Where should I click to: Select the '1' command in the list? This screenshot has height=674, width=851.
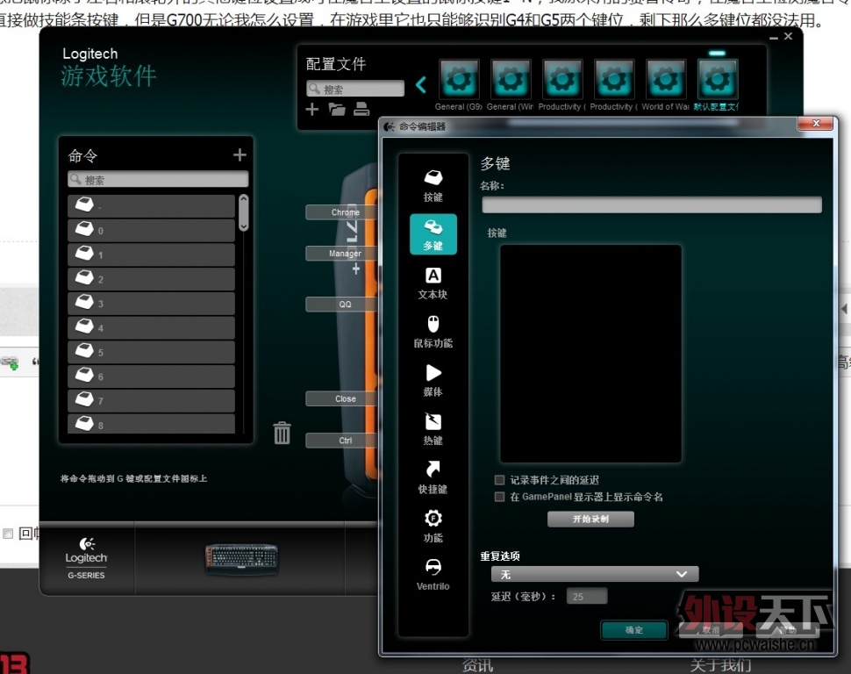tap(152, 255)
